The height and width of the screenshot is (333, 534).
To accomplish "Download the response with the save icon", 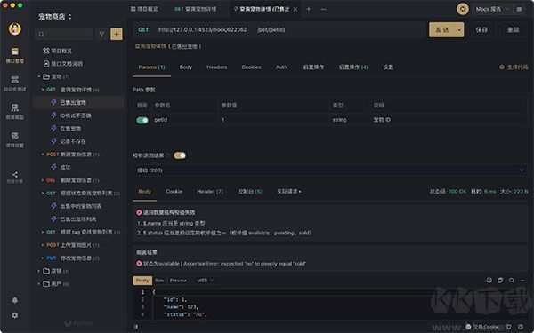I will coord(489,281).
